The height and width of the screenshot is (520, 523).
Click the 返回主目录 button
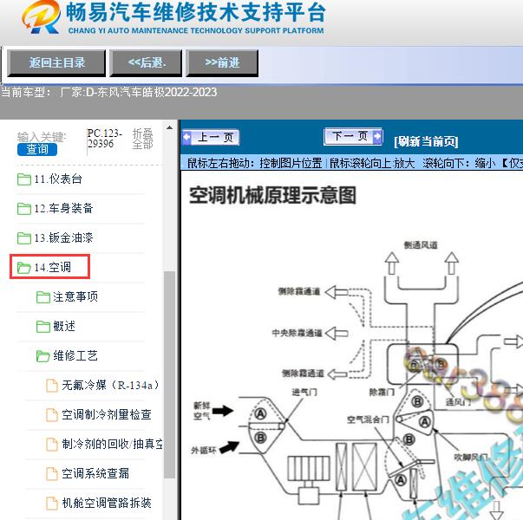[x=56, y=63]
